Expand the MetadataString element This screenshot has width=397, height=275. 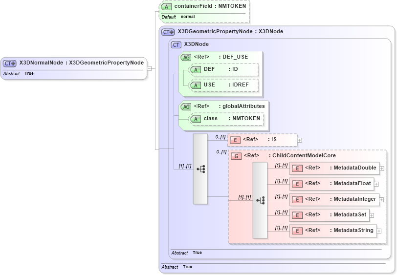pyautogui.click(x=379, y=231)
